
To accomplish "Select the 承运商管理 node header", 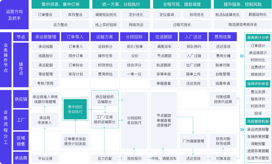I will point(45,37).
